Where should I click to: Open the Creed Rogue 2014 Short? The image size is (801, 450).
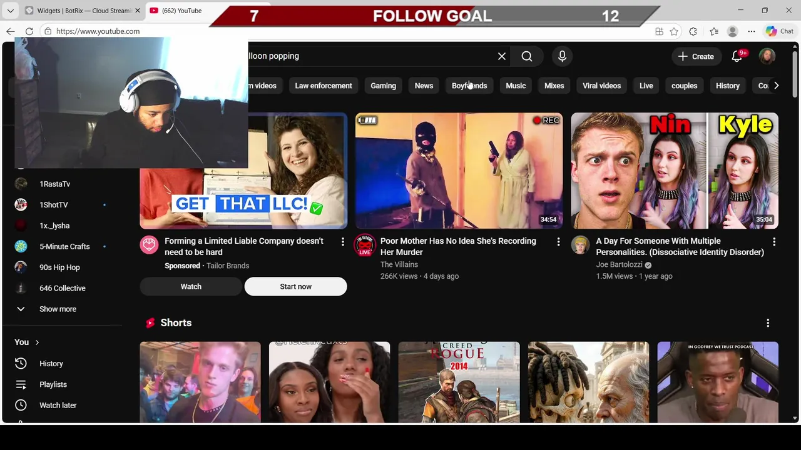pos(459,382)
